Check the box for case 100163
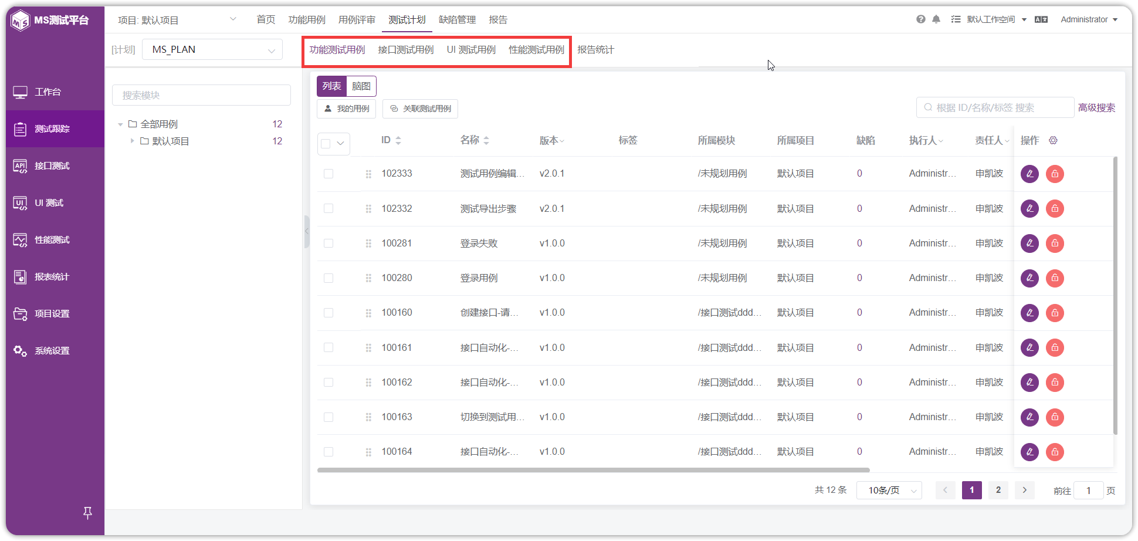 click(x=328, y=417)
